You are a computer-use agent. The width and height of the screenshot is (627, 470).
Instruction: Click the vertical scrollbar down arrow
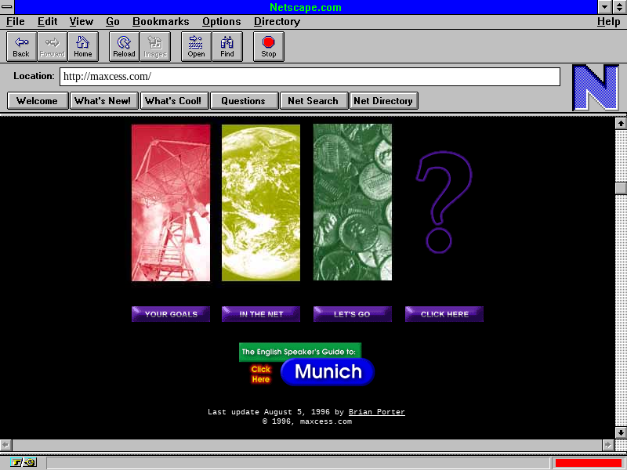(621, 432)
